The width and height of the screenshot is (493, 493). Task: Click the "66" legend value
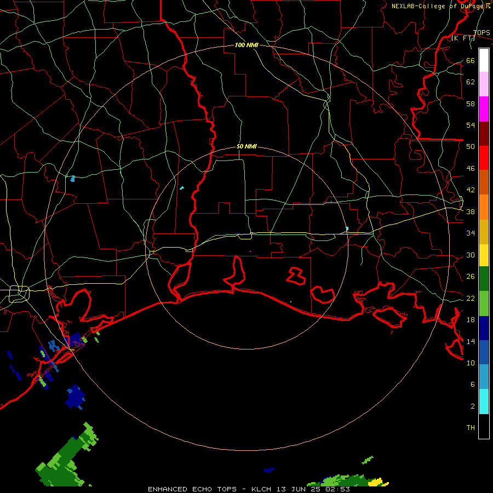[x=471, y=61]
